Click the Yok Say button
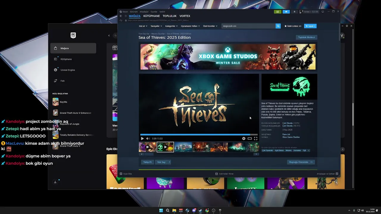The image size is (381, 214). click(x=161, y=162)
